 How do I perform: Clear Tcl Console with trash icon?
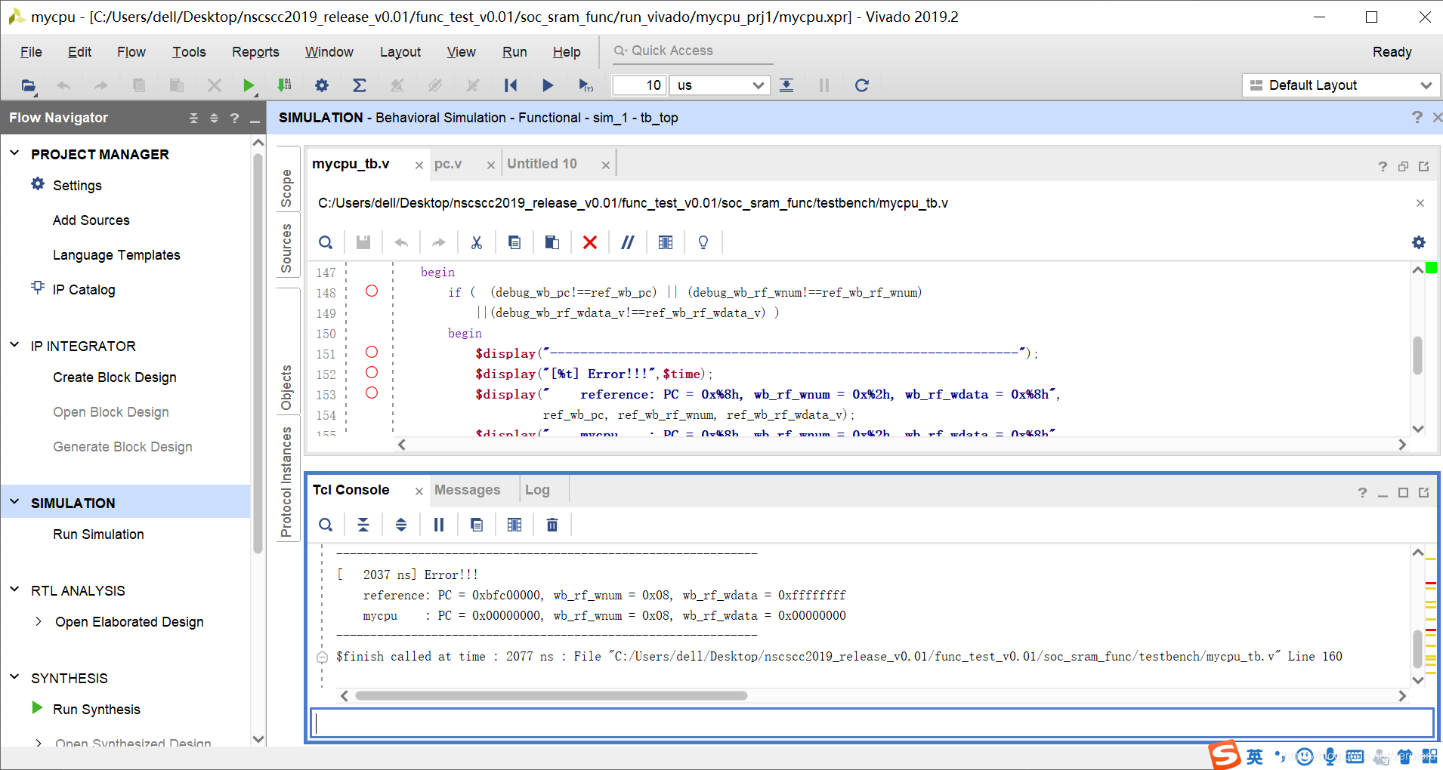(552, 525)
